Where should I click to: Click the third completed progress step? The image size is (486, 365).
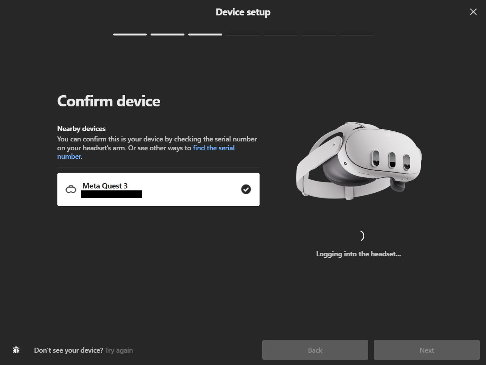tap(205, 35)
